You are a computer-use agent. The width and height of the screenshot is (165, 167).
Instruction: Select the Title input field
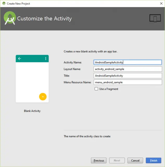pos(128,76)
